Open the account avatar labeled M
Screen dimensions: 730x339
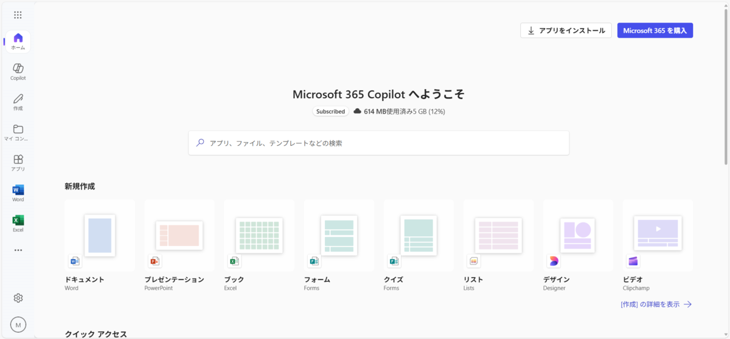(18, 325)
